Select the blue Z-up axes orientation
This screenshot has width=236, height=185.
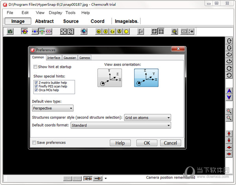click(x=146, y=77)
